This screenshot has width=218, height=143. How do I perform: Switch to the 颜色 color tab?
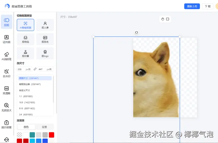coord(26,127)
